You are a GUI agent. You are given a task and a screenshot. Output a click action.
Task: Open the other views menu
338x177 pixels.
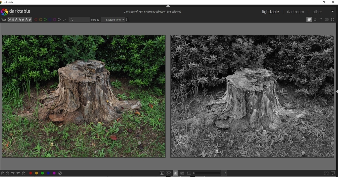point(317,12)
